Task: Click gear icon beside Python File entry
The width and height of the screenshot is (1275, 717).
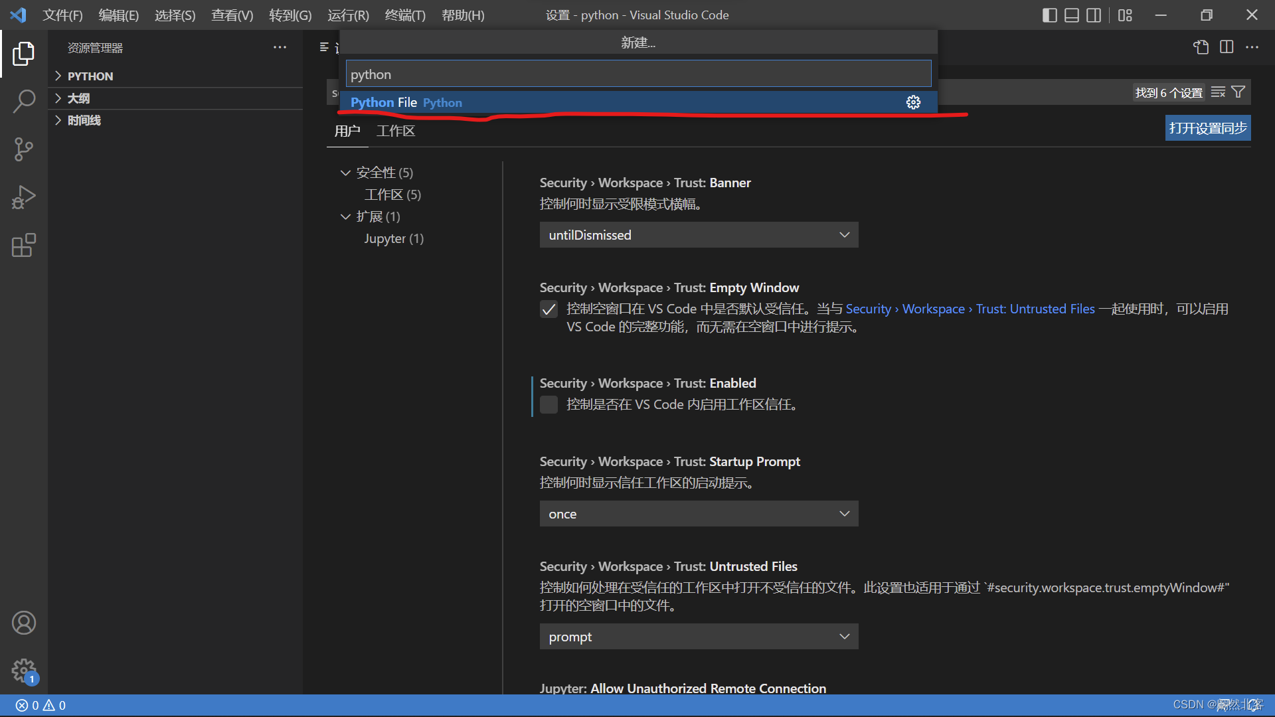Action: [913, 102]
